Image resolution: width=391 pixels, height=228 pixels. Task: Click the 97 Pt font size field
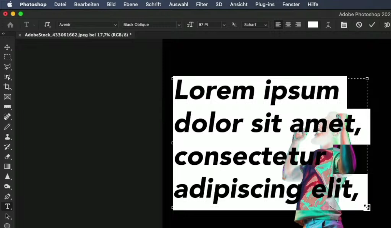click(210, 25)
